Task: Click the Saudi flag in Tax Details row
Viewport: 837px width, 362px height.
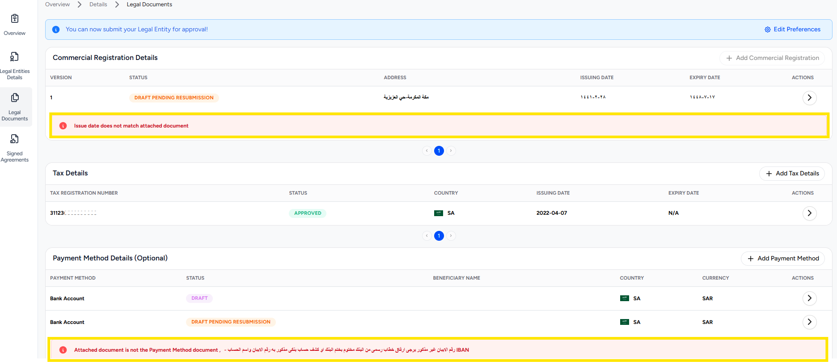Action: tap(438, 213)
